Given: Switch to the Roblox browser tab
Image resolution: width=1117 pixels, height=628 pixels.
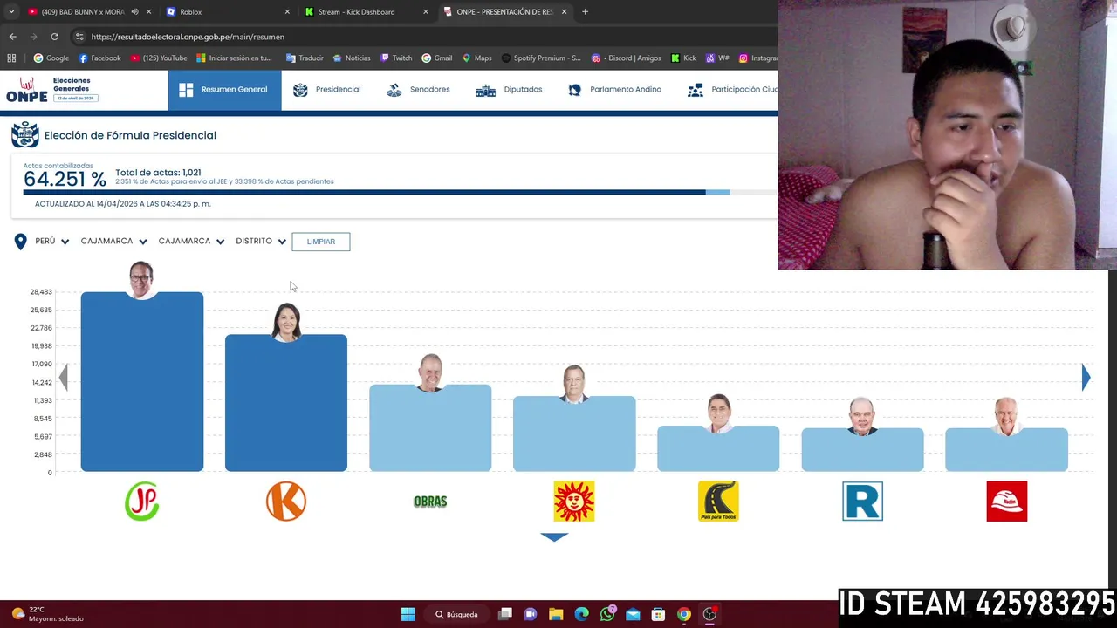Looking at the screenshot, I should 226,12.
